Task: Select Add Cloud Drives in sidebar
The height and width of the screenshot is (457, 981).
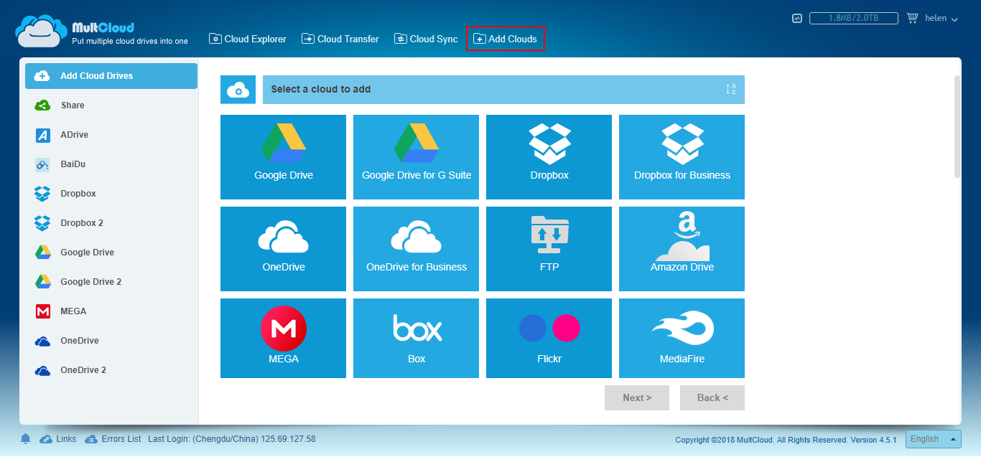Action: click(x=111, y=76)
